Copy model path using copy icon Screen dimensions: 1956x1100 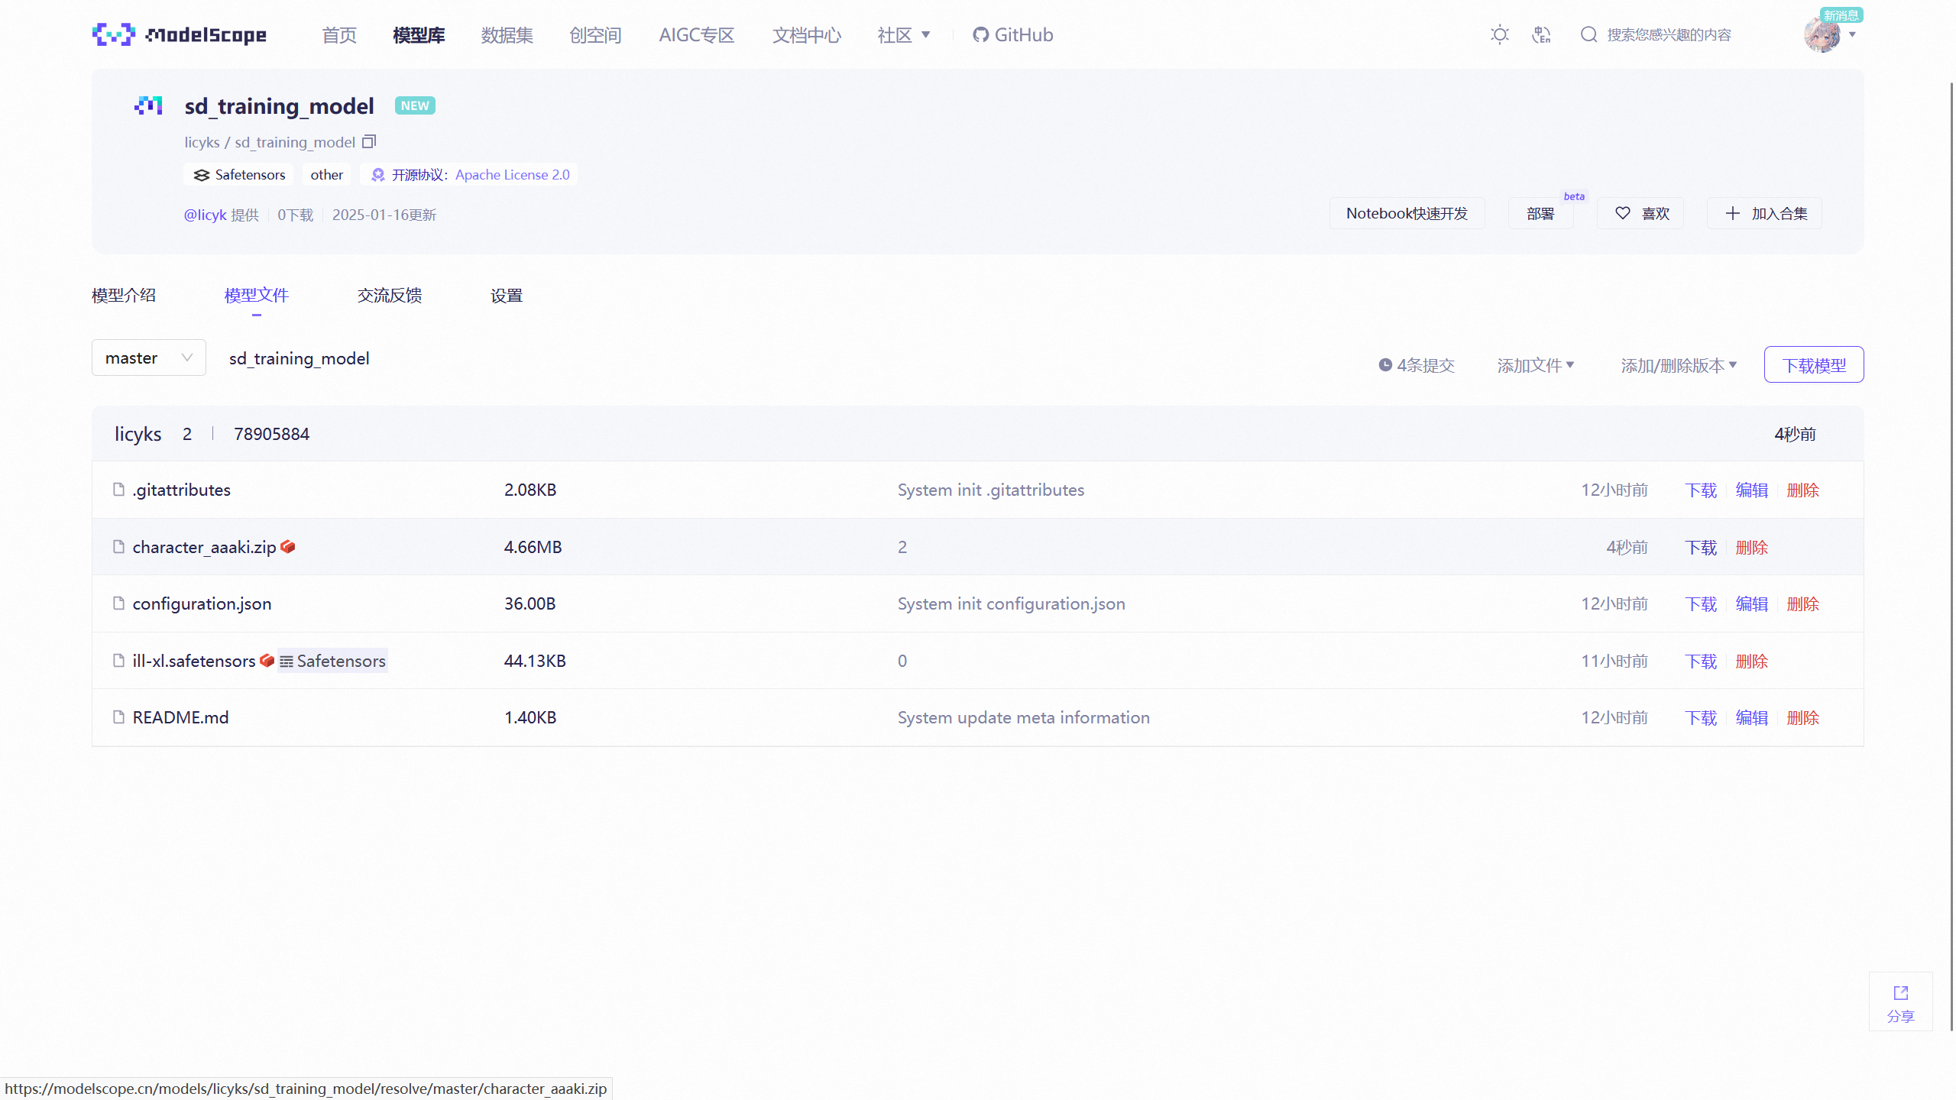tap(369, 141)
